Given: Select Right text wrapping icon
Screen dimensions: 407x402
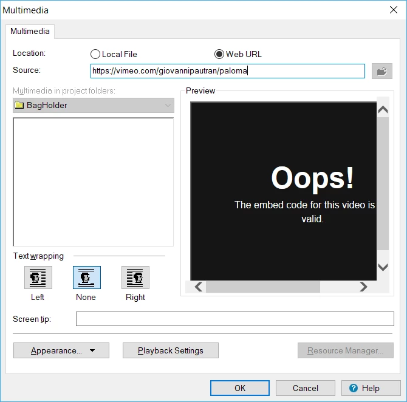Looking at the screenshot, I should coord(135,278).
